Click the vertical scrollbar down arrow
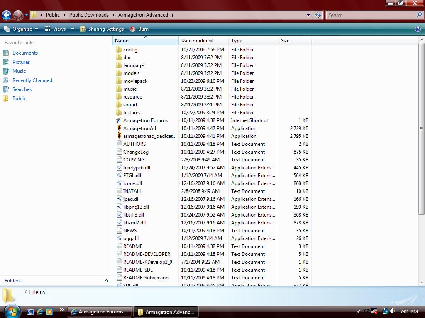The width and height of the screenshot is (425, 318). (x=422, y=282)
